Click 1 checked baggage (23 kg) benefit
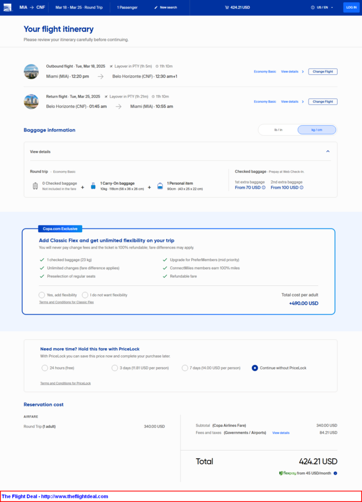362x502 pixels. [69, 260]
